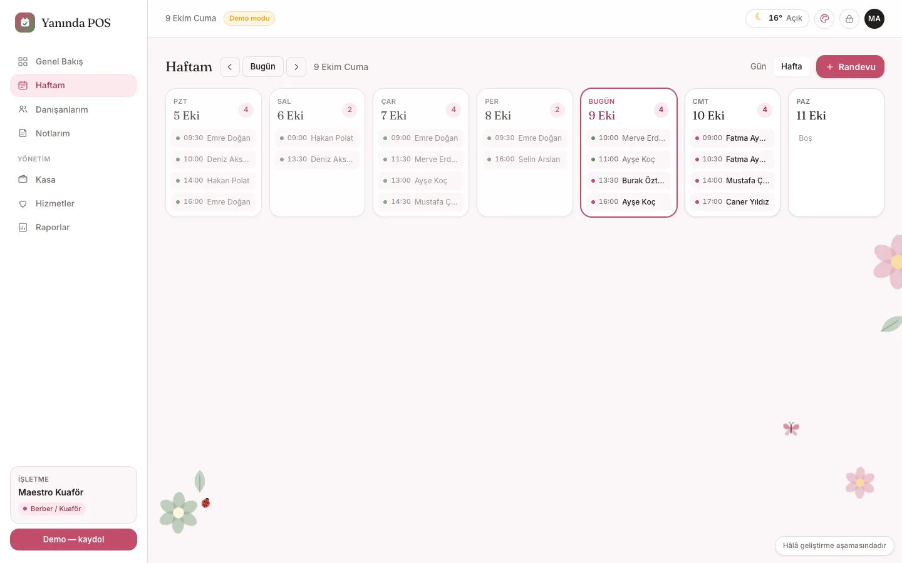Screen dimensions: 902x563
Task: Open Danışanlarım in sidebar
Action: pyautogui.click(x=73, y=109)
